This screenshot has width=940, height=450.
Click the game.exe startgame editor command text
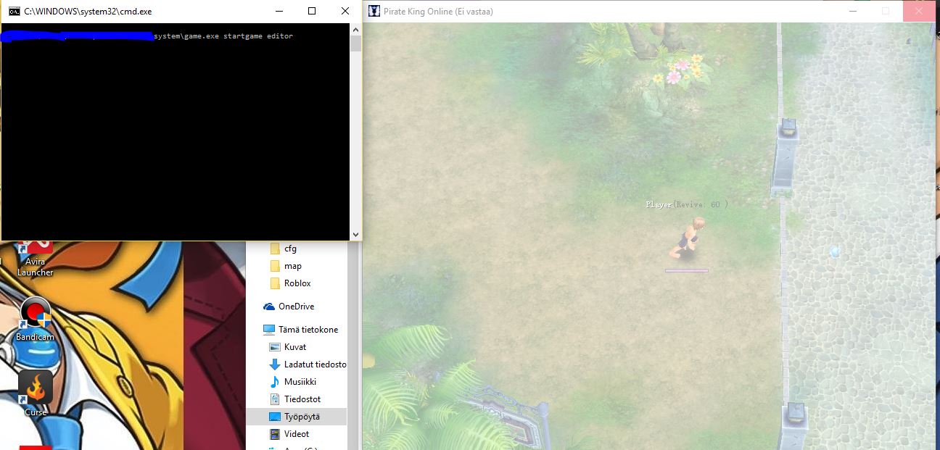223,36
